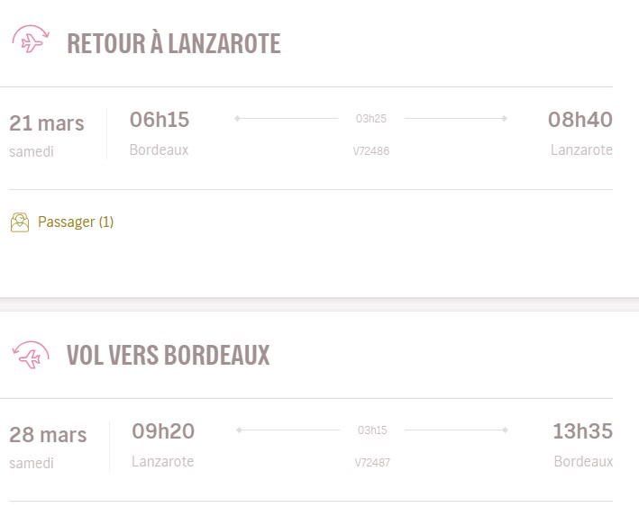Click Bordeaux under the 06h15 departure
Screen dimensions: 639x507
pyautogui.click(x=160, y=149)
